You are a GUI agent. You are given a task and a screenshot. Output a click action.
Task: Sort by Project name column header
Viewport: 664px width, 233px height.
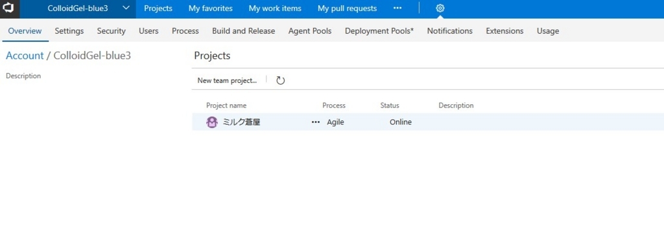click(226, 105)
